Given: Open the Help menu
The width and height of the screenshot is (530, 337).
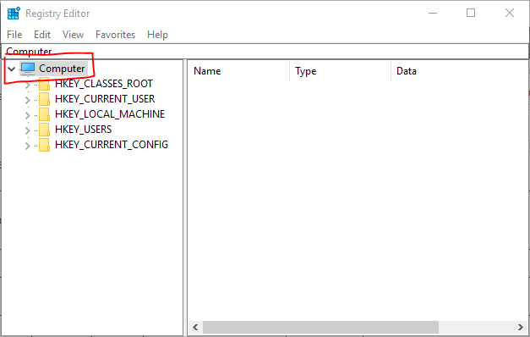Looking at the screenshot, I should [x=157, y=35].
